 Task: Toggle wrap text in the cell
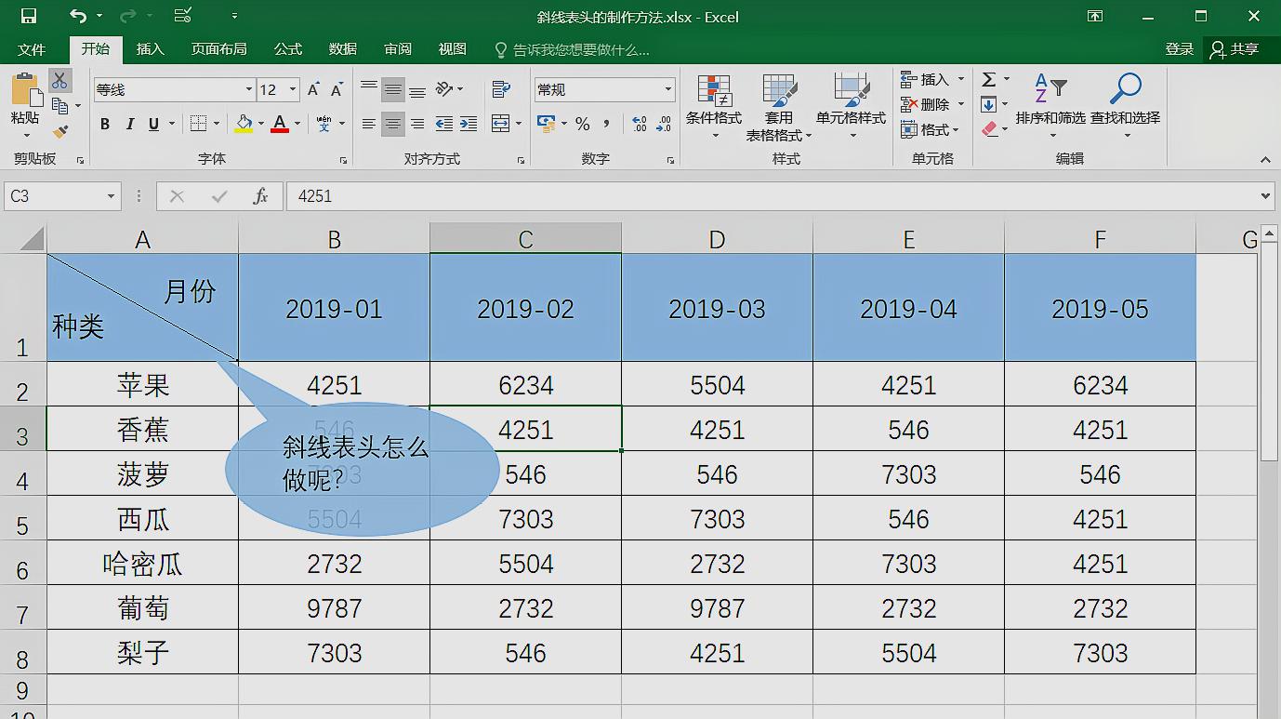[x=501, y=89]
